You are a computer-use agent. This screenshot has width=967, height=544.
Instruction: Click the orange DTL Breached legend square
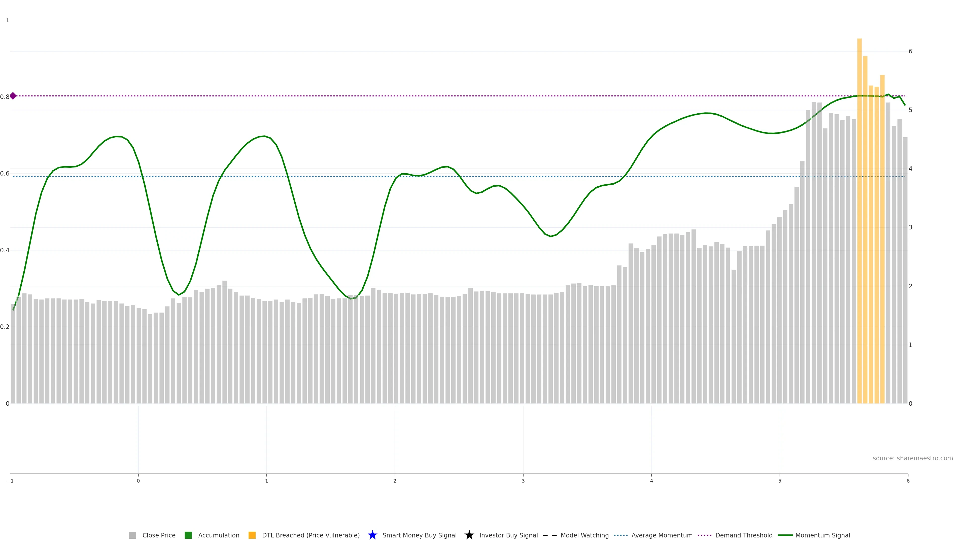tap(252, 535)
